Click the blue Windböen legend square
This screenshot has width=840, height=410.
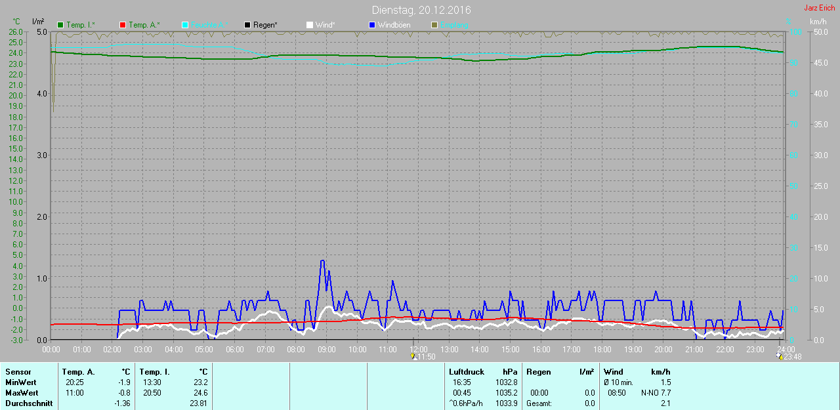point(372,25)
